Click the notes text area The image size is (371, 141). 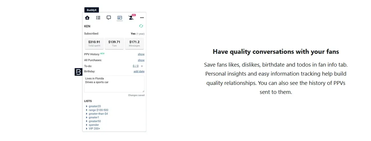[x=114, y=84]
